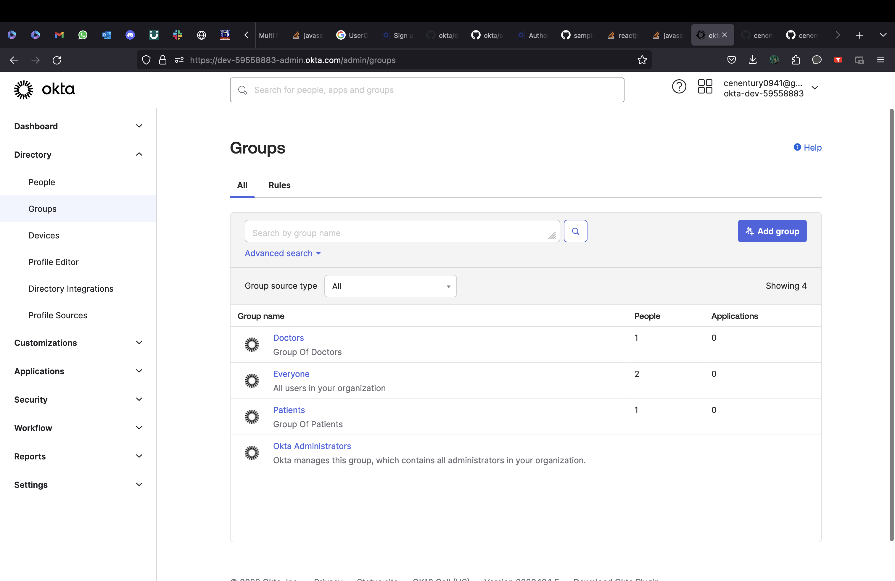Expand the Advanced search options
Screen dimensions: 895x581
click(282, 253)
